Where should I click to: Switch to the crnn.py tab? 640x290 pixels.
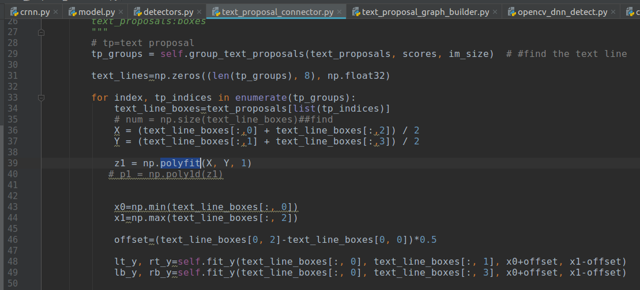pos(35,12)
